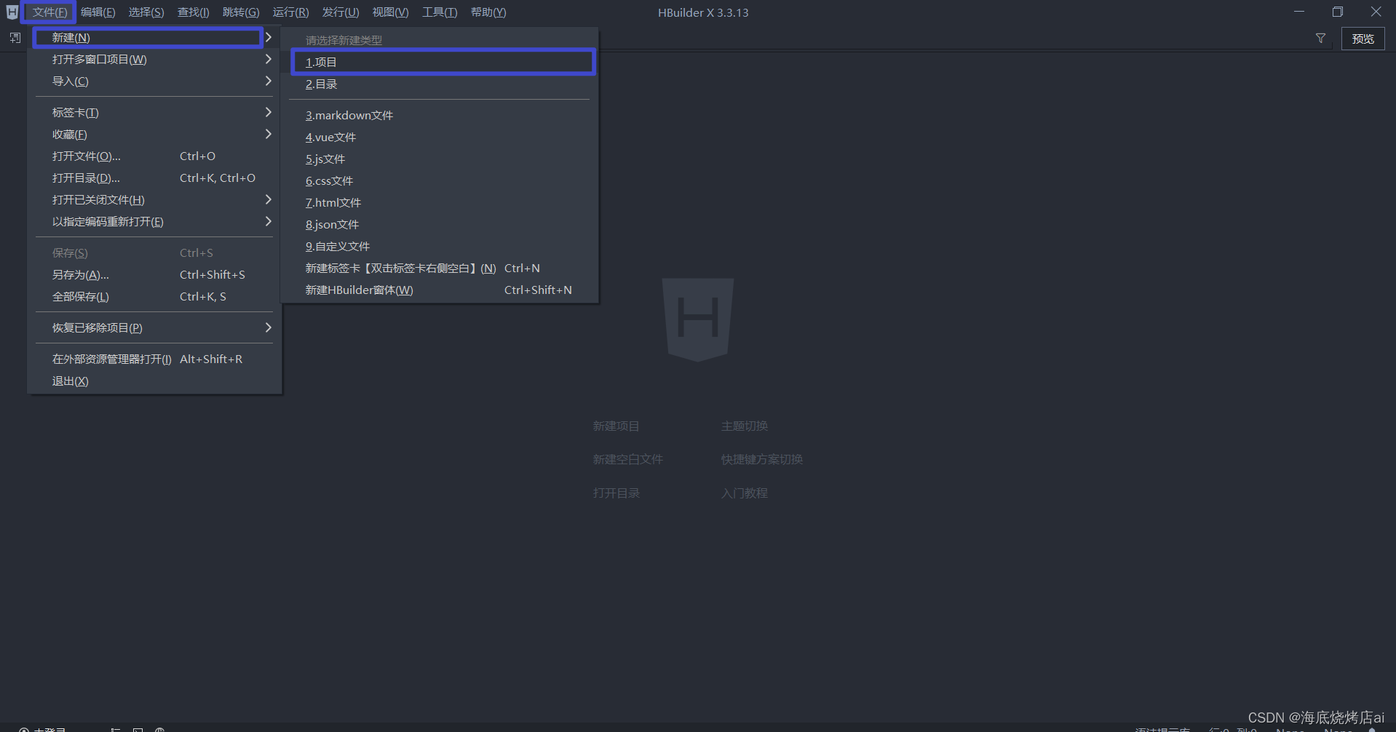Viewport: 1396px width, 732px height.
Task: Click the funnel filter icon
Action: pyautogui.click(x=1320, y=39)
